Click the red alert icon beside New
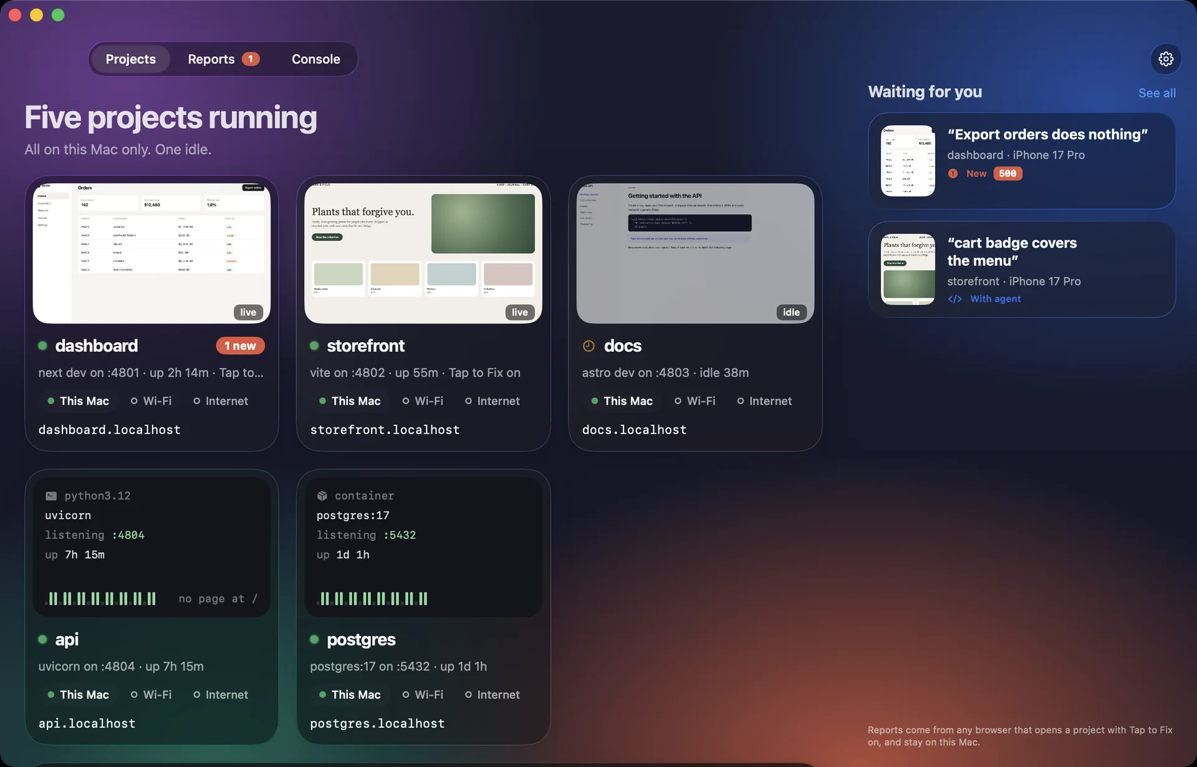 (953, 173)
